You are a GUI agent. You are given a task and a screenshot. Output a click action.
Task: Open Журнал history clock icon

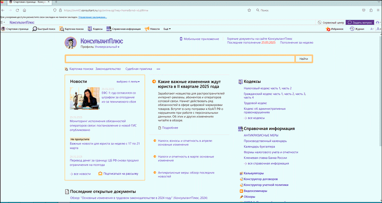pos(357,29)
